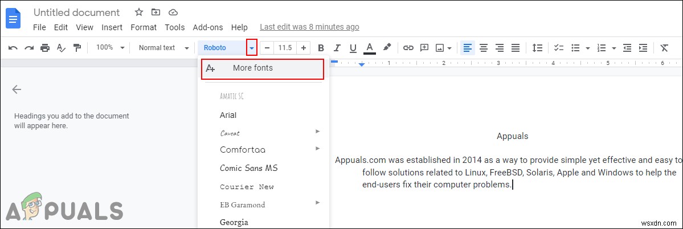Expand numbered list style arrow
Viewport: 683px width, 229px height.
[x=614, y=48]
